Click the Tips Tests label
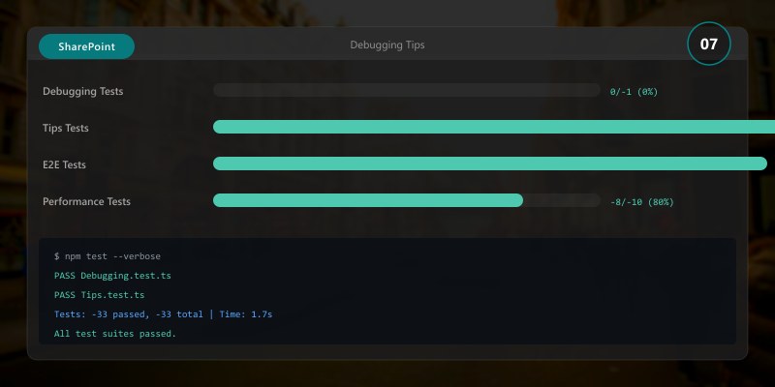 [66, 128]
